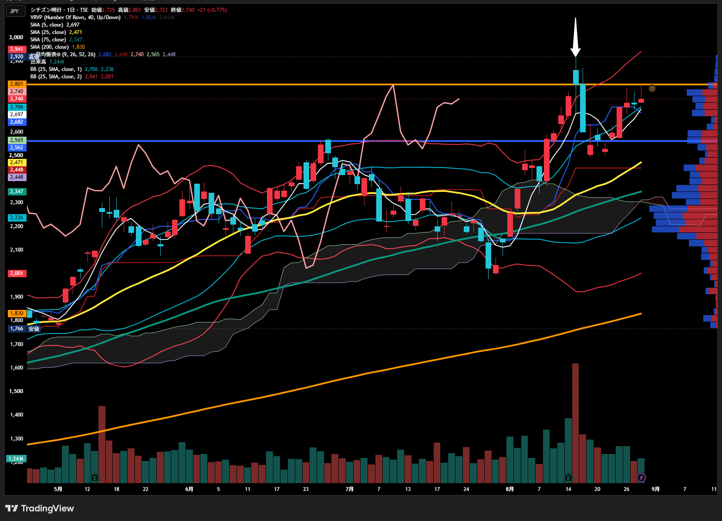
Task: Click the yellow 2,471 price label
Action: tap(17, 162)
